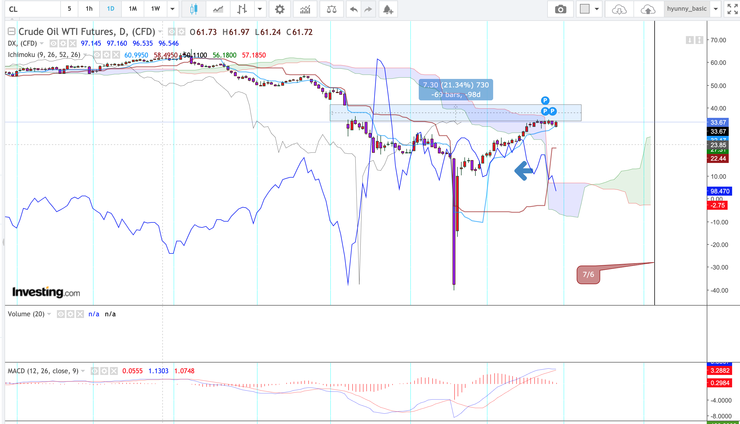Screen dimensions: 740x424
Task: Toggle visibility eye of MACD indicator
Action: coord(95,371)
